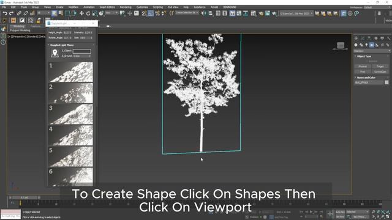Toggle the 2D Snaps icon
392x220 pixels.
pos(144,13)
